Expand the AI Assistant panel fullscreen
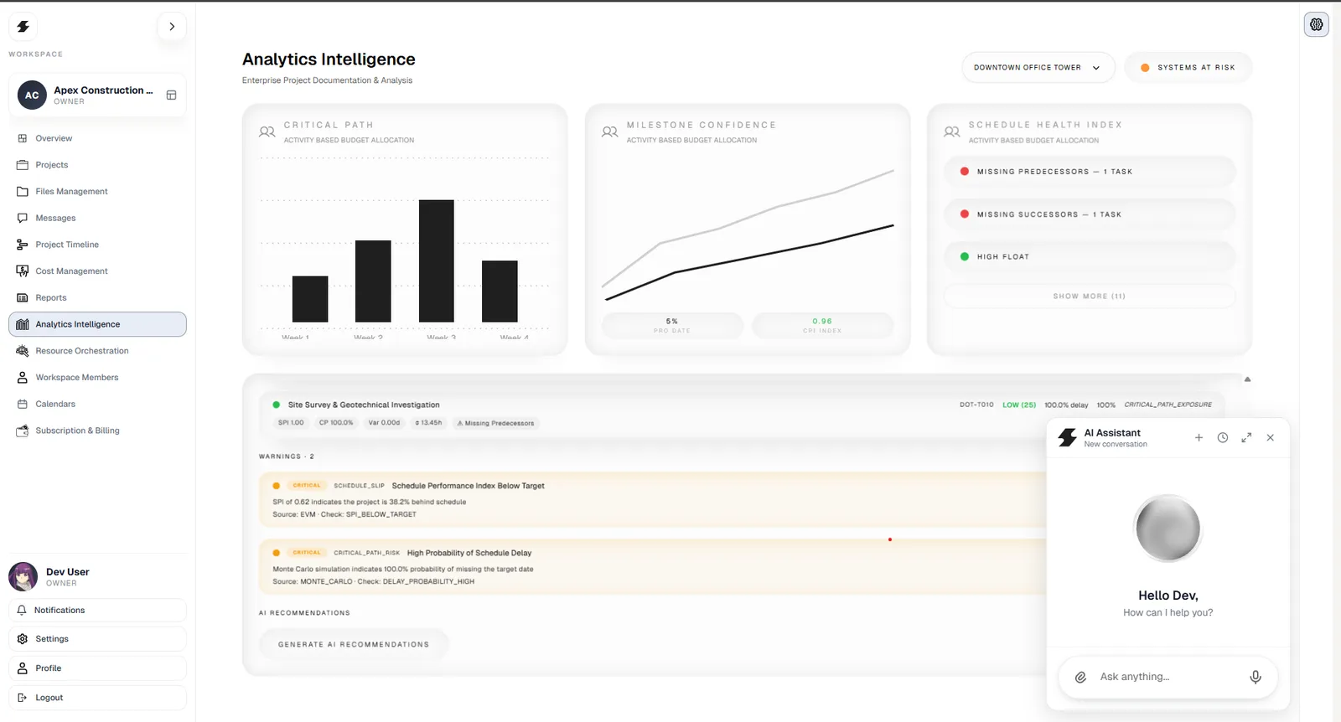 (1246, 437)
